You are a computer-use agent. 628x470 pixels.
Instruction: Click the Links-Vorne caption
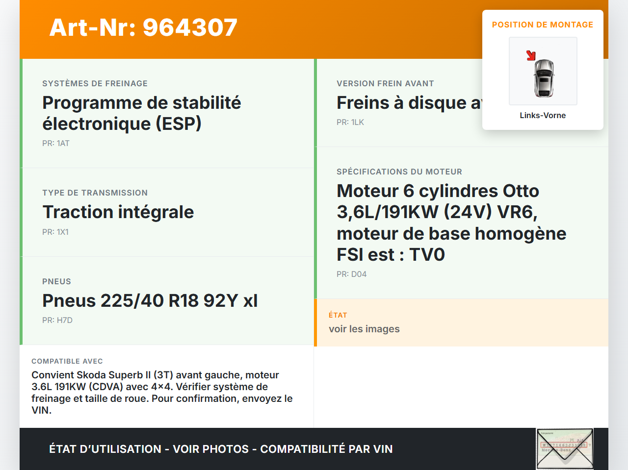click(543, 116)
